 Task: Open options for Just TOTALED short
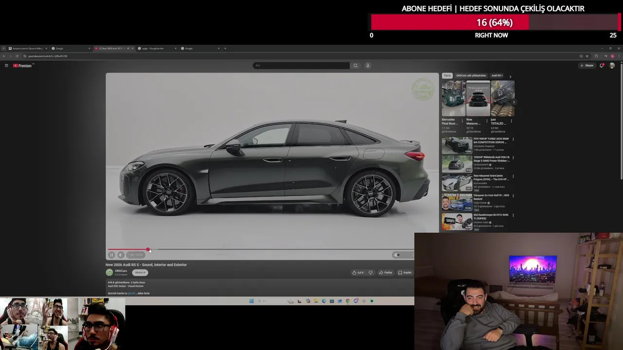tap(512, 121)
